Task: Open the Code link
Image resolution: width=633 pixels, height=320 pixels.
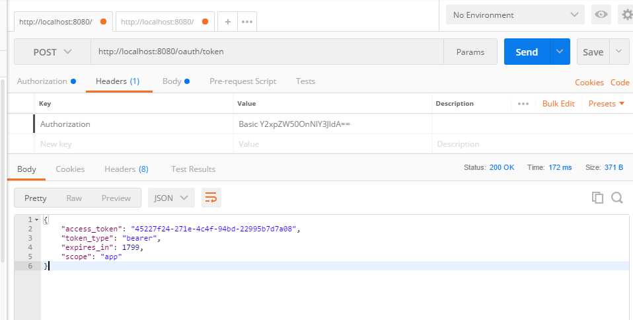Action: [x=620, y=83]
